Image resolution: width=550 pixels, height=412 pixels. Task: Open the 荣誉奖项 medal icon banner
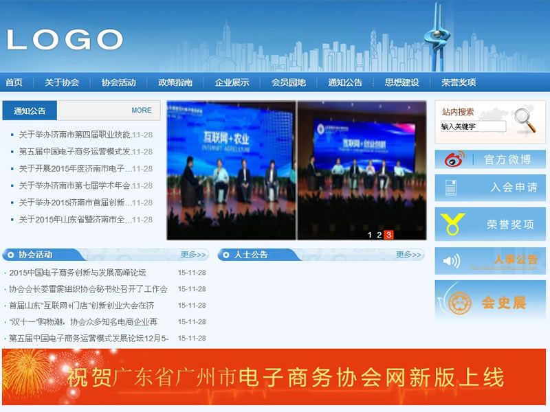tap(452, 224)
